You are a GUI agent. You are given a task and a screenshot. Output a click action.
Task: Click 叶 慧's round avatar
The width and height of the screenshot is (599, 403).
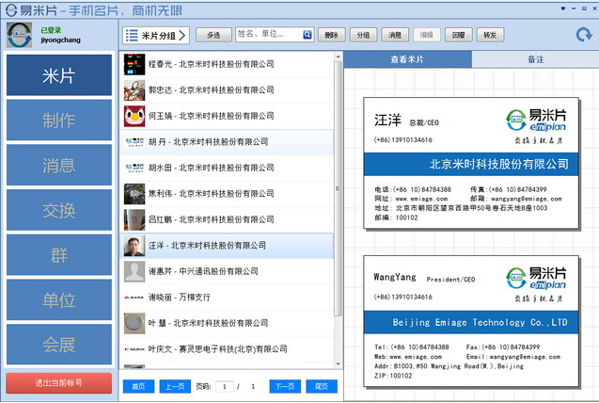click(x=134, y=324)
